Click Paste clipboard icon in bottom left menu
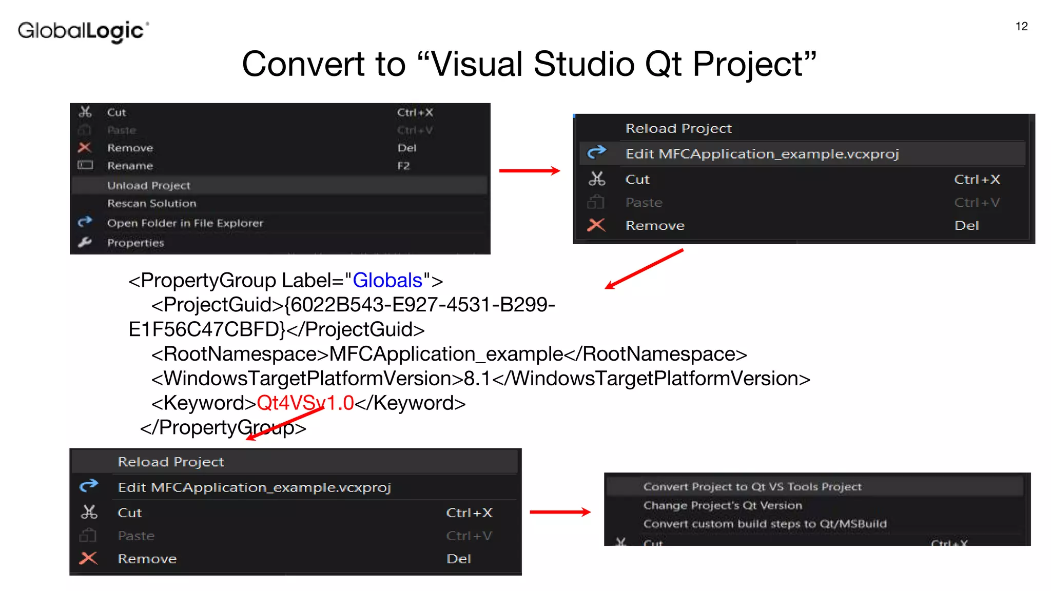The width and height of the screenshot is (1051, 591). tap(88, 536)
